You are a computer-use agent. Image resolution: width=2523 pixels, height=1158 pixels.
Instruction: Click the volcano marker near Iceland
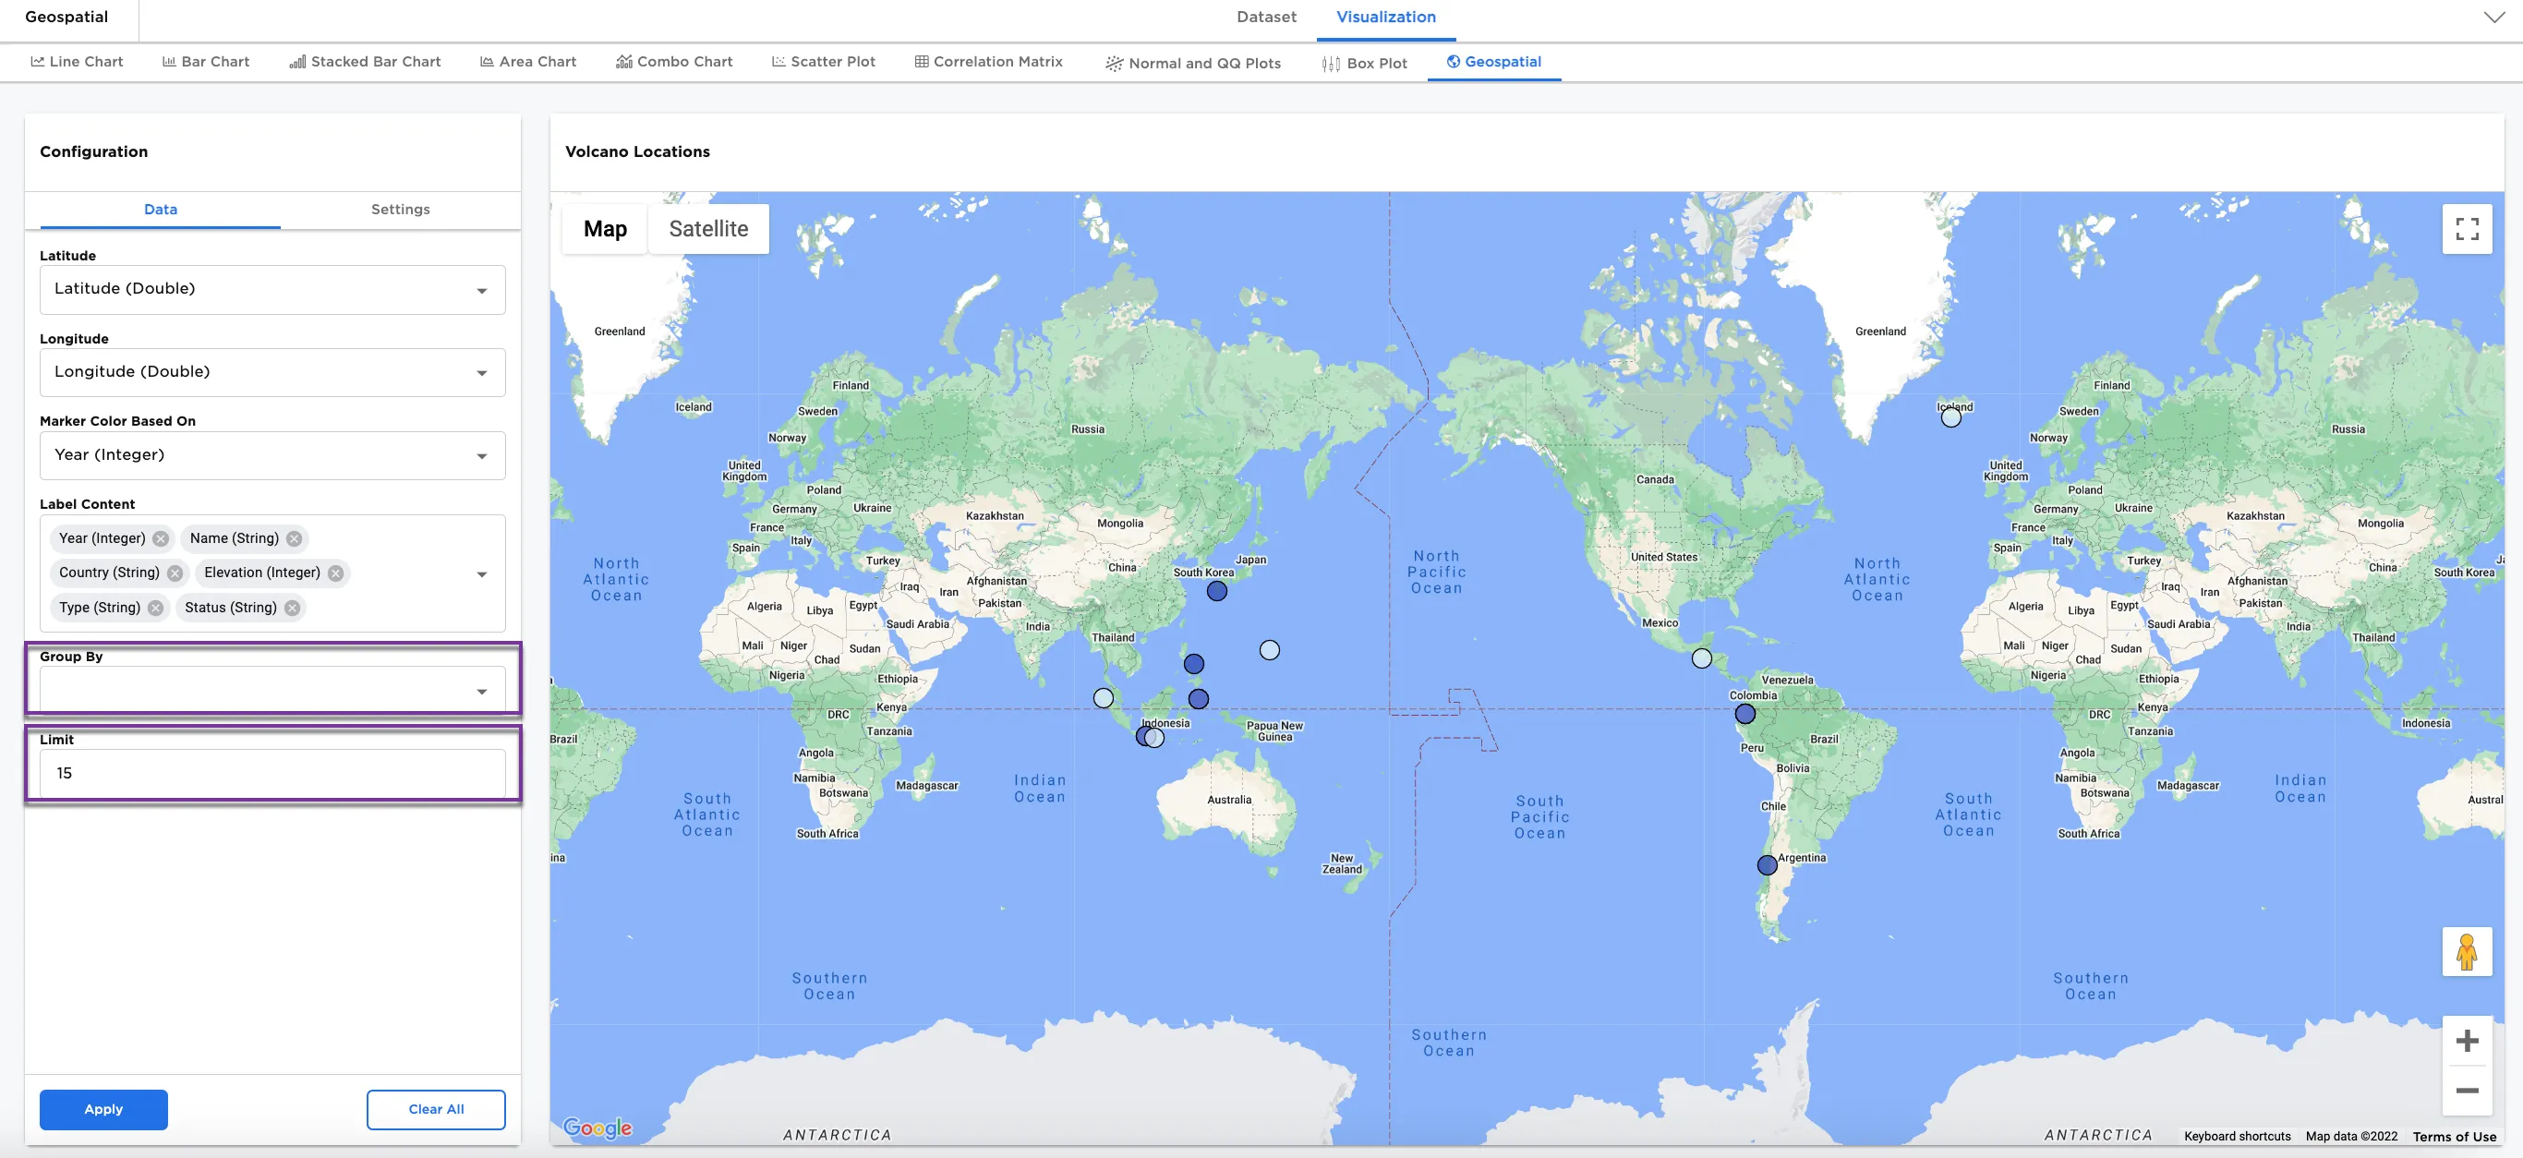point(1950,418)
